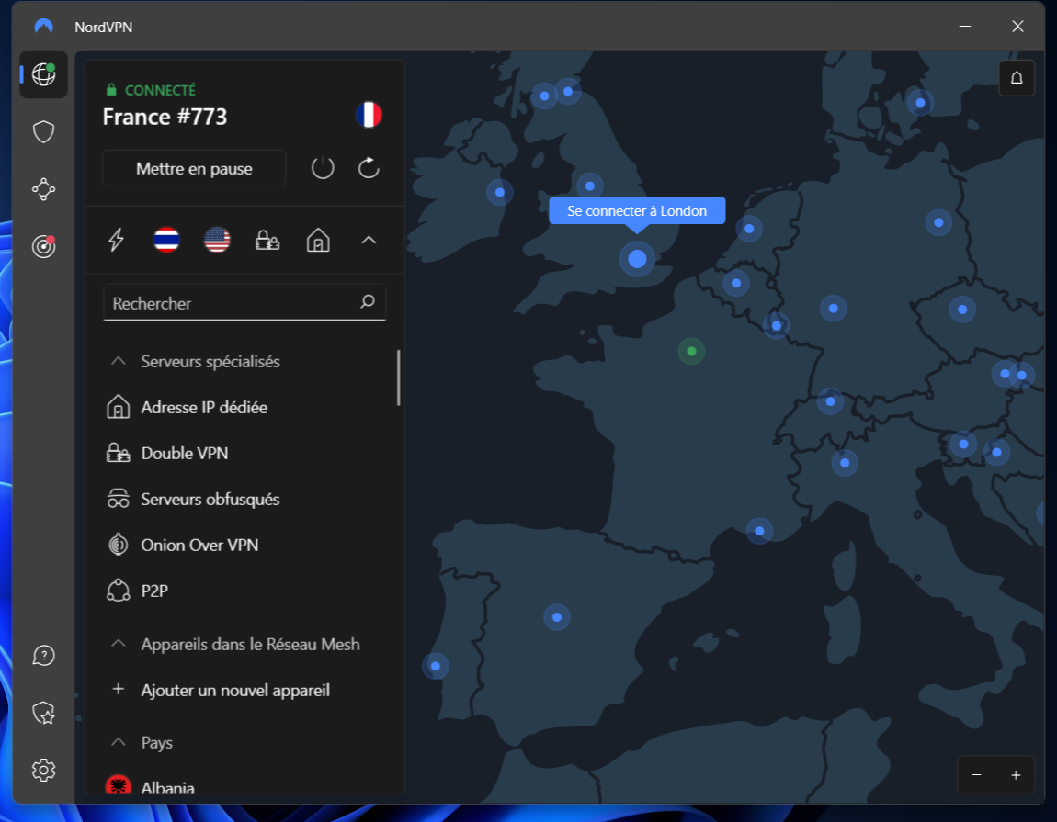Collapse Appareils dans le Réseau Mesh section

pyautogui.click(x=118, y=644)
